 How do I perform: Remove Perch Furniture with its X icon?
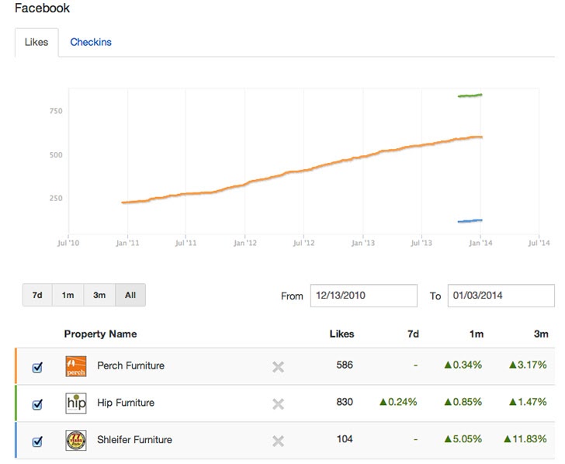pyautogui.click(x=278, y=367)
